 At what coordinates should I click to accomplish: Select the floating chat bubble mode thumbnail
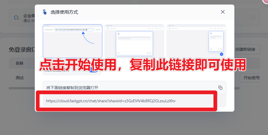click(x=196, y=41)
